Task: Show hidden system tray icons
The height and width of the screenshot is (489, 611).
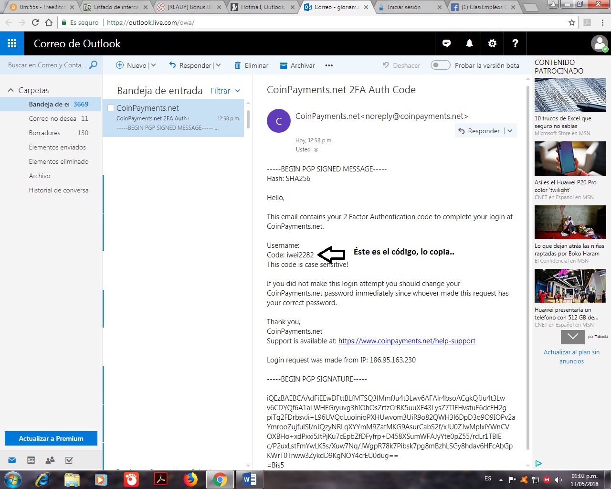Action: point(501,479)
